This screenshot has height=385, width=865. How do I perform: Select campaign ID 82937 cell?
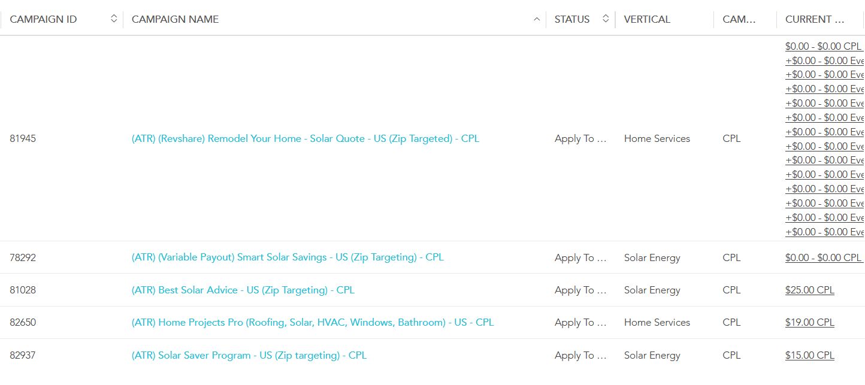point(23,355)
